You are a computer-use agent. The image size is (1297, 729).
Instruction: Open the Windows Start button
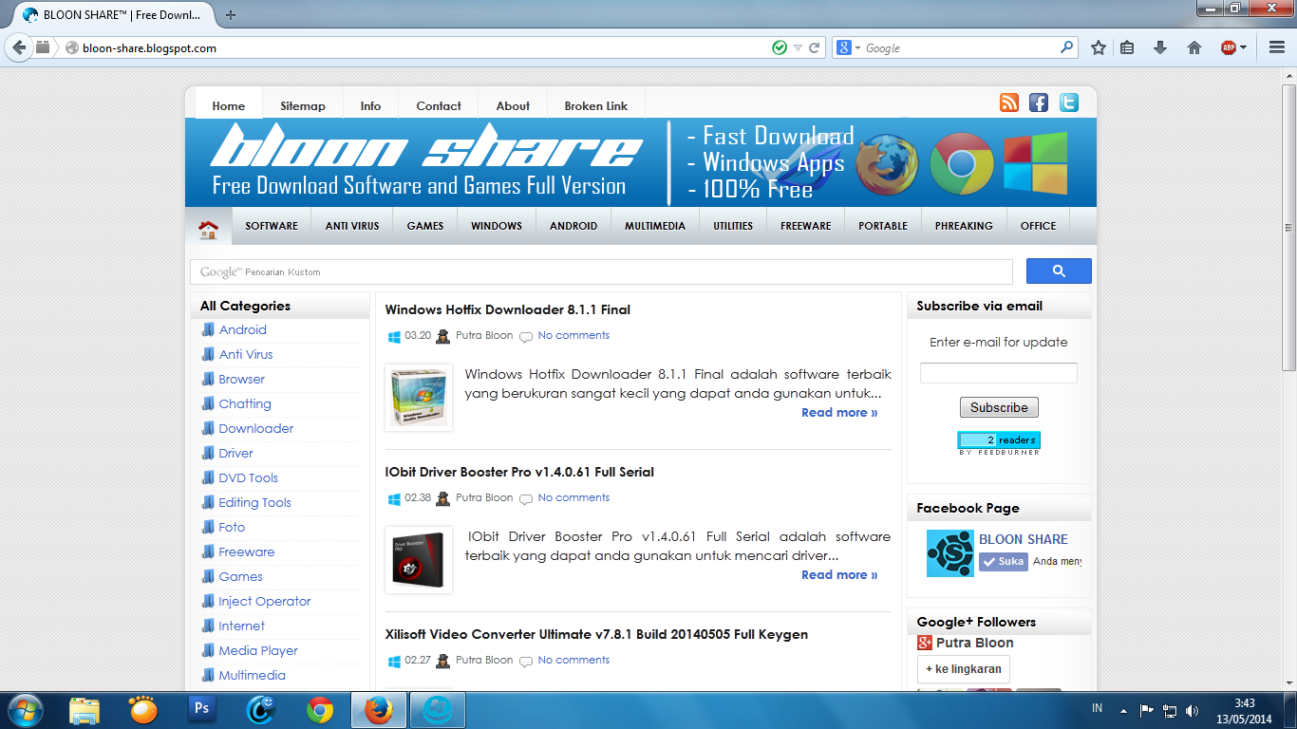click(x=25, y=710)
